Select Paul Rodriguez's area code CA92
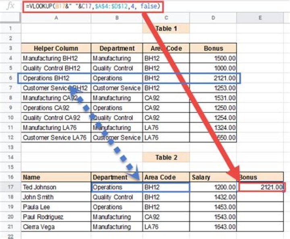The width and height of the screenshot is (290, 239). pos(166,217)
